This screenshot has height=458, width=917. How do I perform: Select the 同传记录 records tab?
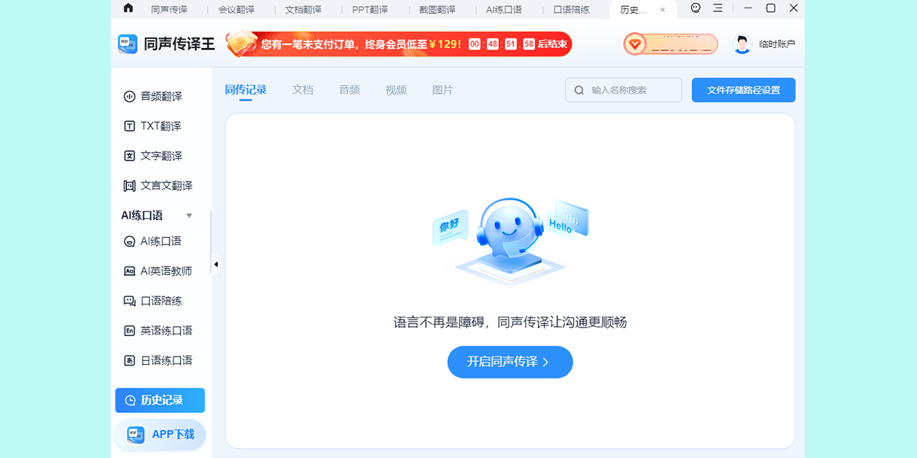[246, 90]
